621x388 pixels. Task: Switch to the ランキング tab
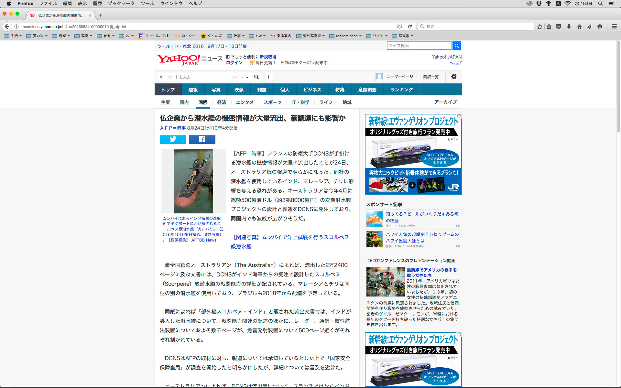click(x=401, y=90)
